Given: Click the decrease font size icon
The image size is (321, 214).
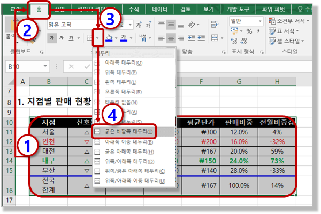Looking at the screenshot, I should point(148,25).
